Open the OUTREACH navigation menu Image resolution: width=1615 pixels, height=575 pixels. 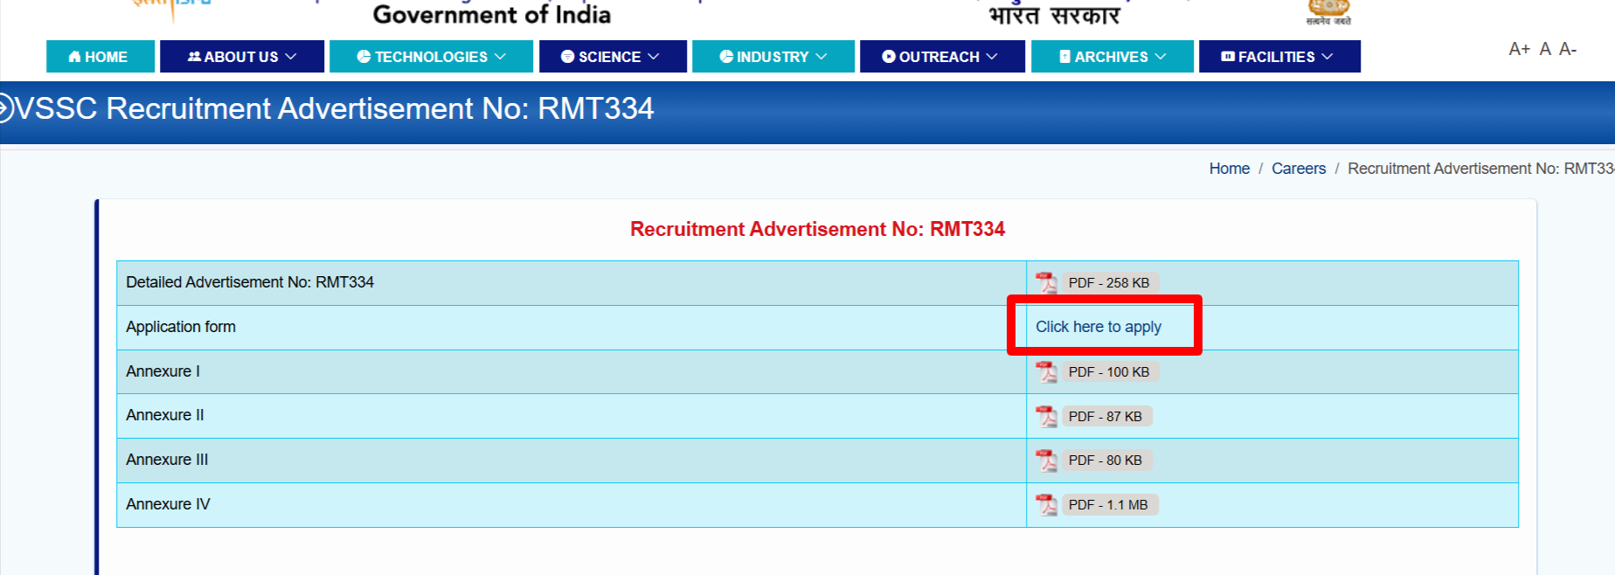pyautogui.click(x=941, y=57)
